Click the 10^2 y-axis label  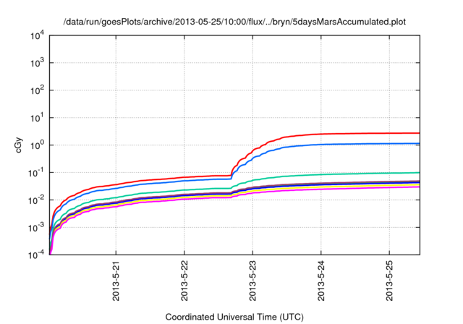(38, 90)
